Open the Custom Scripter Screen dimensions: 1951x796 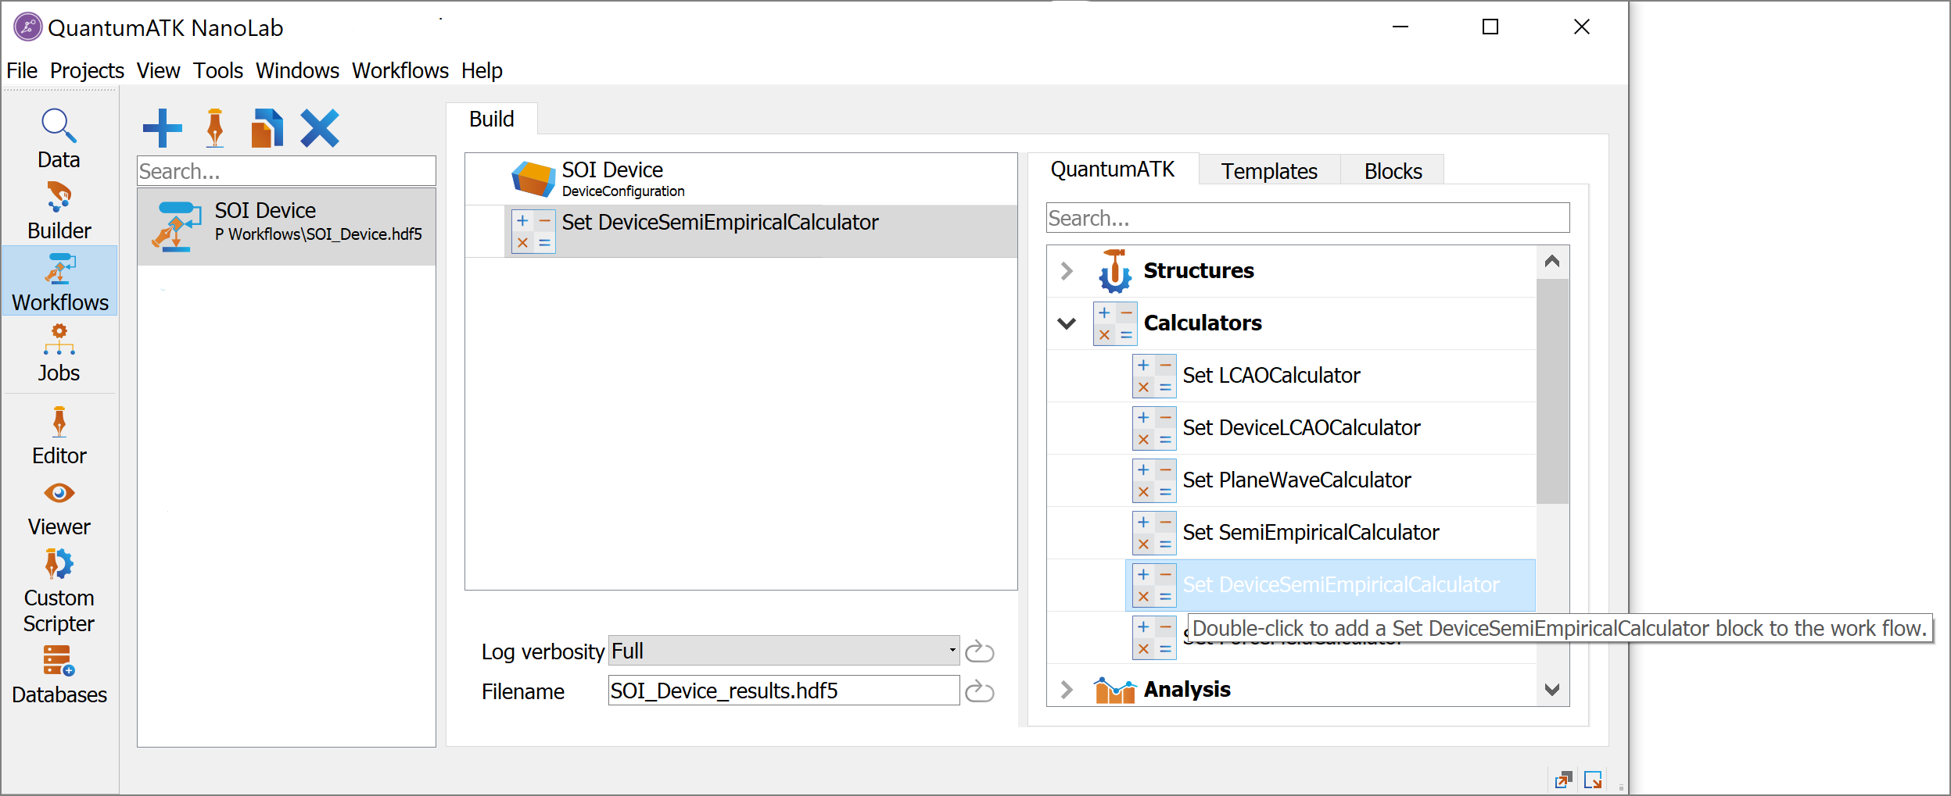[x=59, y=591]
